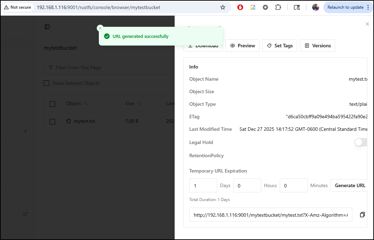Click the red ad blocker extension icon
This screenshot has width=374, height=240.
[x=240, y=7]
